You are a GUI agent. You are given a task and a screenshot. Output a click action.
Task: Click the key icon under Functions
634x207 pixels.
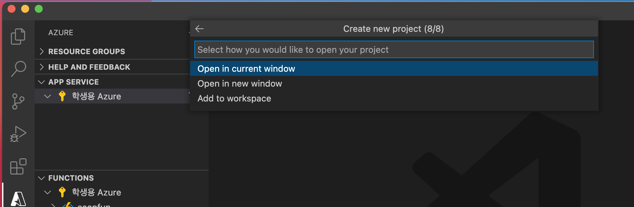62,192
